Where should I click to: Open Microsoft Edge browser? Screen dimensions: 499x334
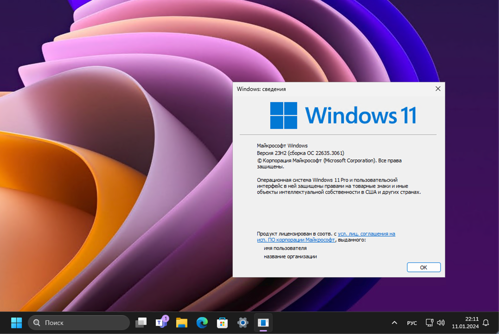tap(202, 322)
